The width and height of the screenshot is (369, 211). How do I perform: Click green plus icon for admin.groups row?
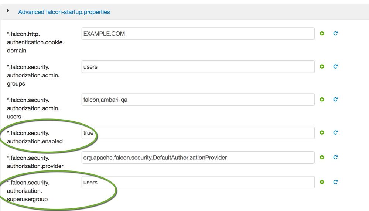click(x=322, y=67)
